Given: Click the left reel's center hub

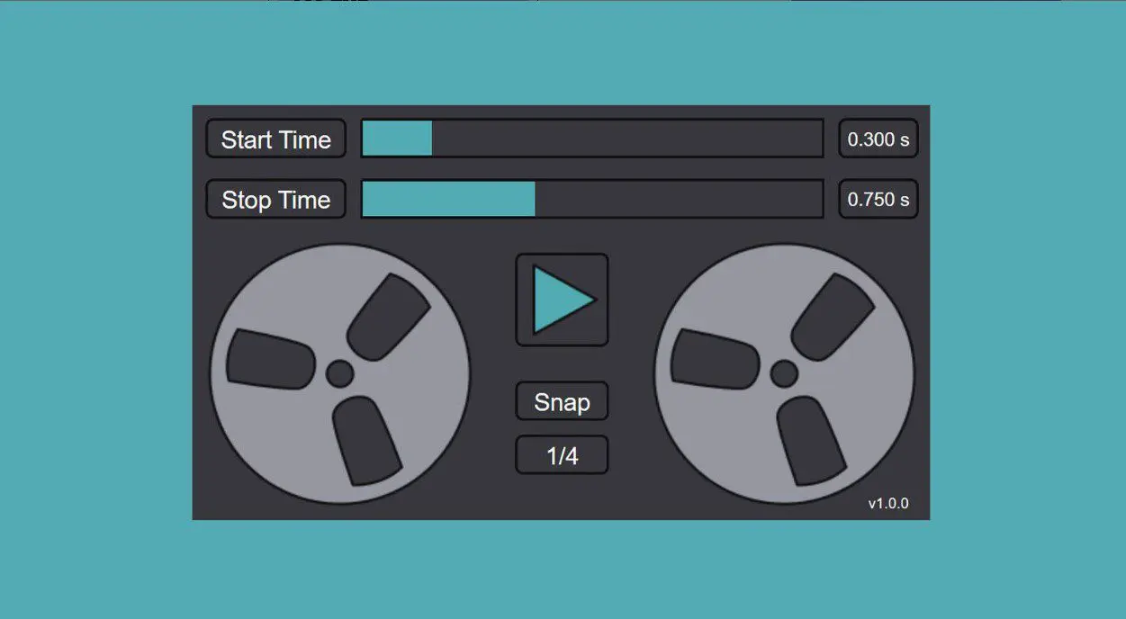Looking at the screenshot, I should [339, 372].
